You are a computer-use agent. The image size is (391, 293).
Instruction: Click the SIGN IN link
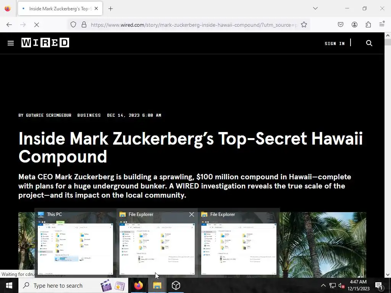coord(334,43)
